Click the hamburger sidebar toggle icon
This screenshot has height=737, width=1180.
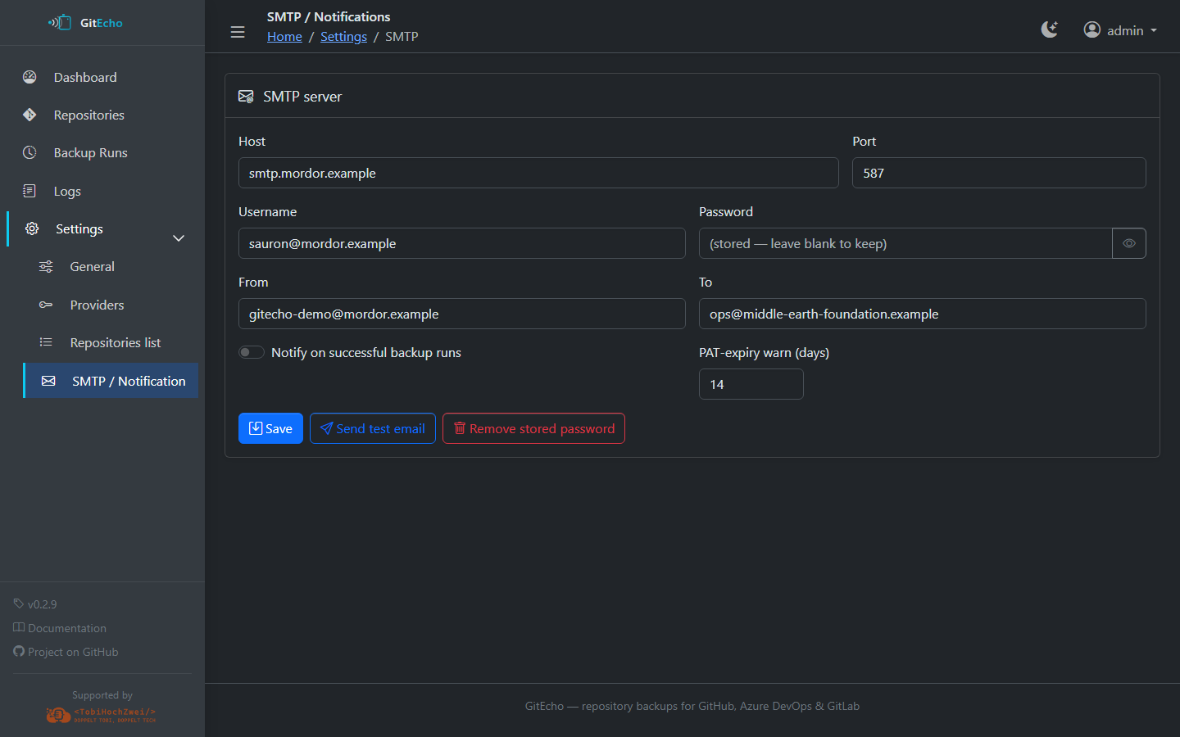click(238, 32)
